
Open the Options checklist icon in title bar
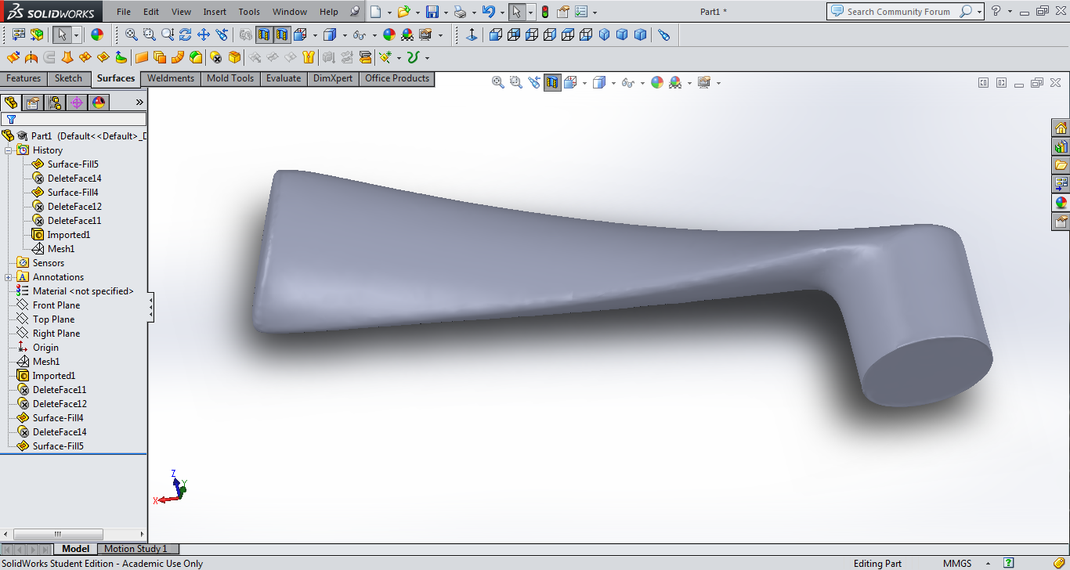580,12
